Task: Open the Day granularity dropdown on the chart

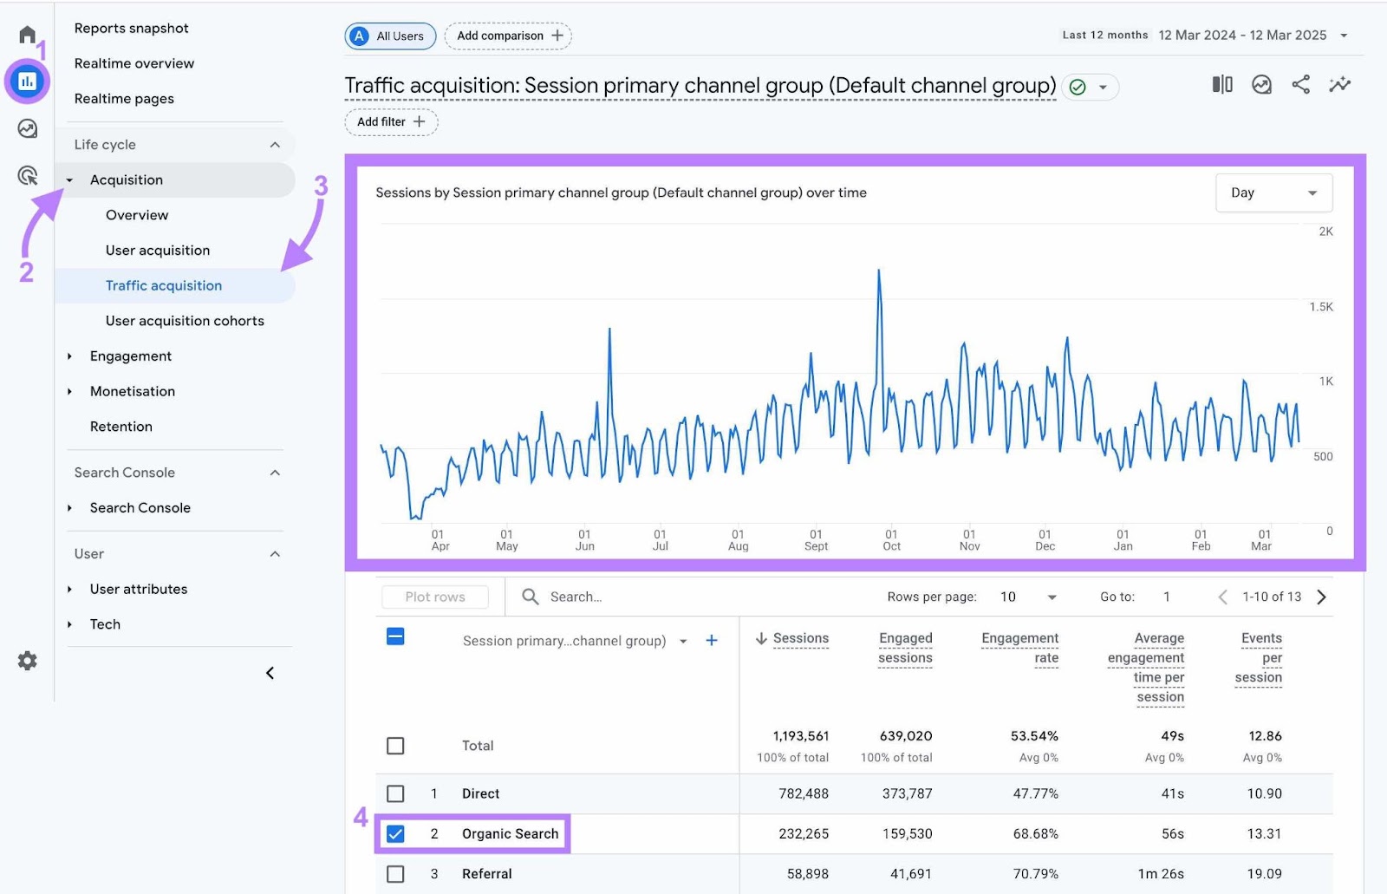Action: pos(1273,193)
